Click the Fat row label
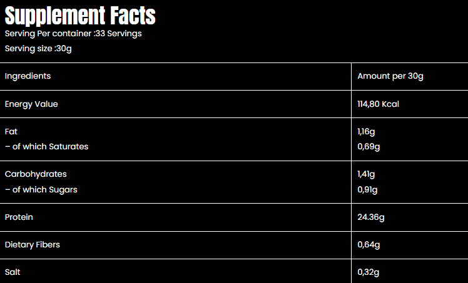The width and height of the screenshot is (468, 283). click(11, 132)
